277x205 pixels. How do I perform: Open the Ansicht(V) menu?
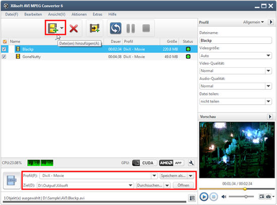(57, 14)
